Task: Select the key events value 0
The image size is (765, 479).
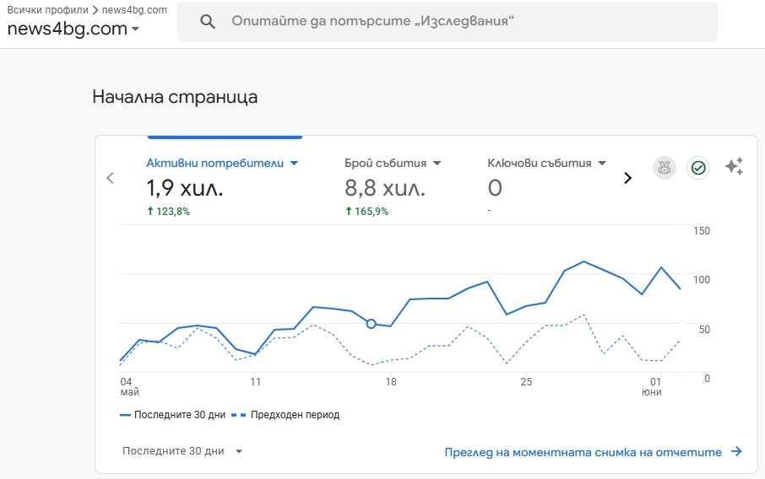Action: click(495, 188)
